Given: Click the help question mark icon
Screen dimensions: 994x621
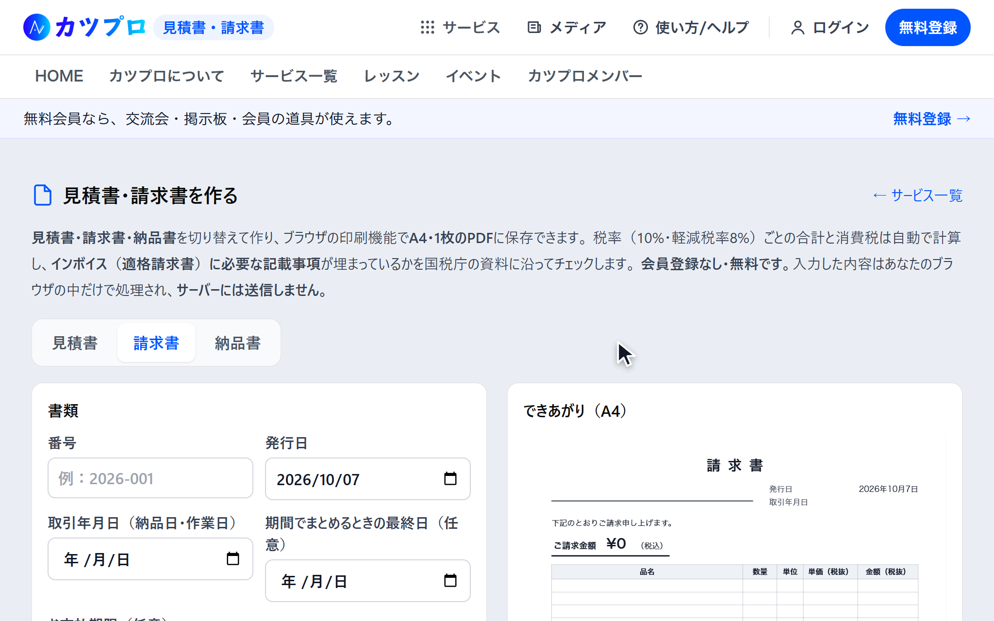Looking at the screenshot, I should tap(641, 27).
